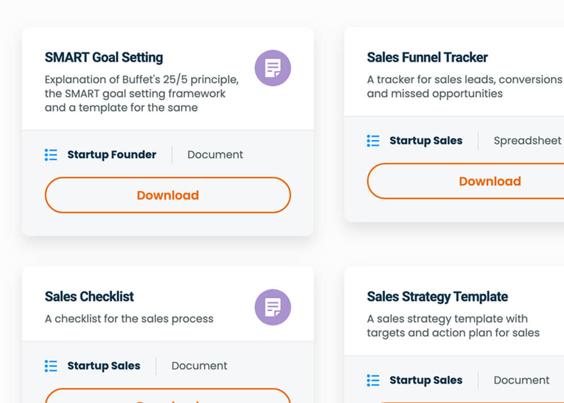Screen dimensions: 564x403
Task: Select the Startup Founder category label
Action: click(x=112, y=155)
